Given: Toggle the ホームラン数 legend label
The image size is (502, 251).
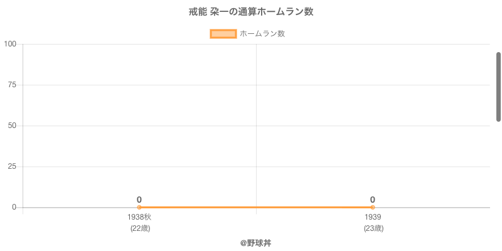Looking at the screenshot, I should coord(262,34).
